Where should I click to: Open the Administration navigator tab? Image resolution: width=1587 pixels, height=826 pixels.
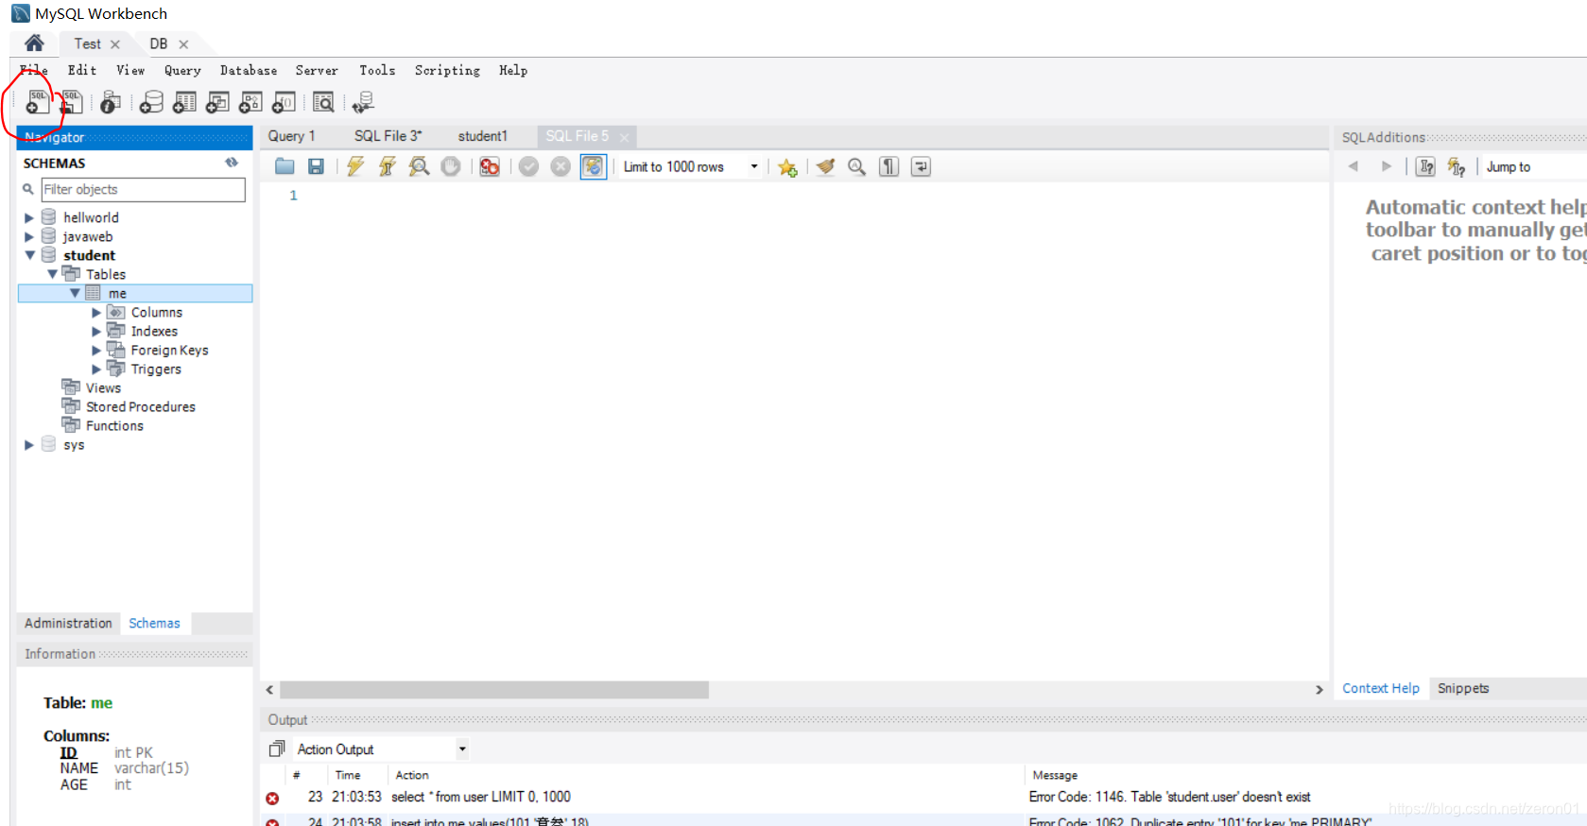pos(68,623)
